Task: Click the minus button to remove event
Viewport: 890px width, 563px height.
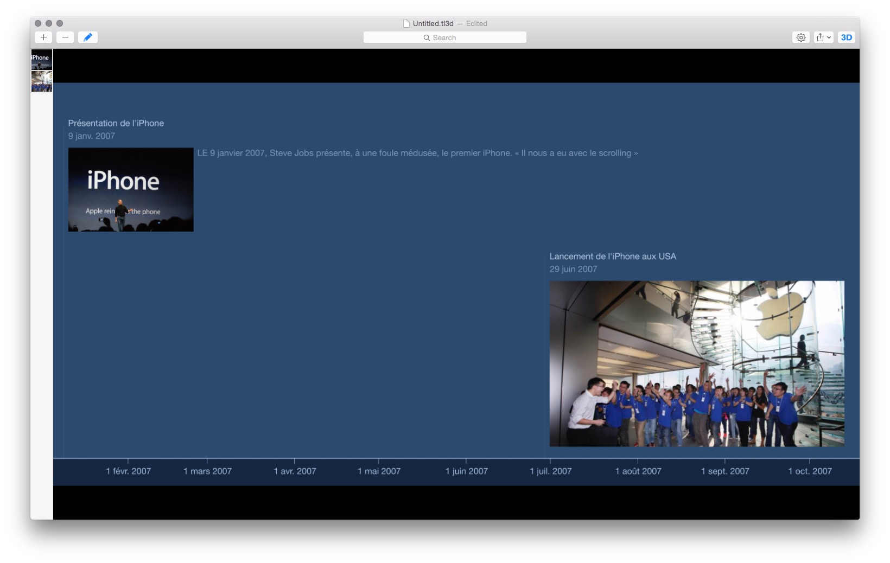Action: pyautogui.click(x=65, y=37)
